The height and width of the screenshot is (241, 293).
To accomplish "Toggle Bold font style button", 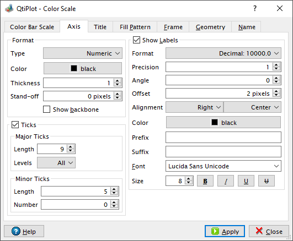I will click(205, 181).
